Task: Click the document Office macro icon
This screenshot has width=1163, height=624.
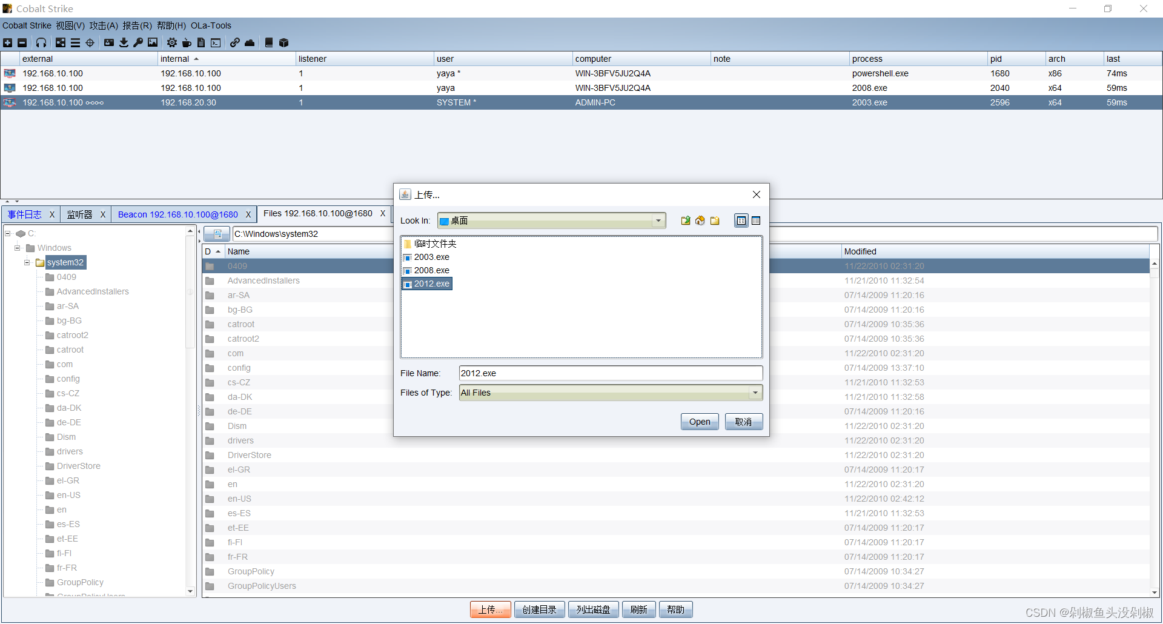Action: tap(201, 42)
